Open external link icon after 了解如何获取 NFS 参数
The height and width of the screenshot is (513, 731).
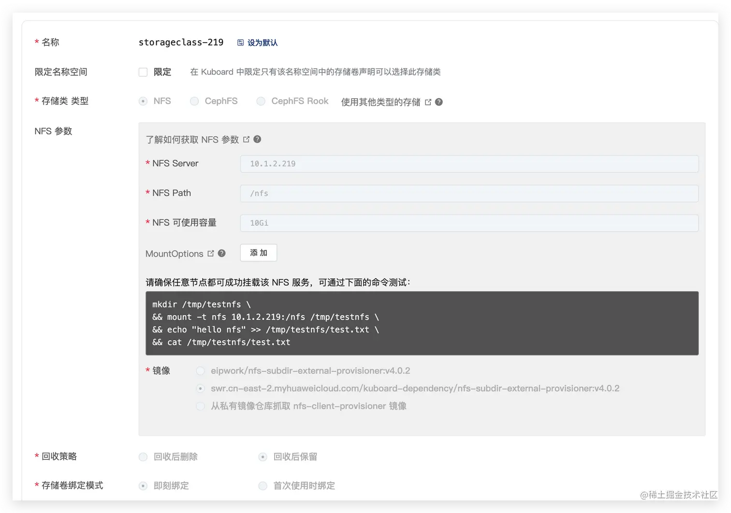click(246, 139)
